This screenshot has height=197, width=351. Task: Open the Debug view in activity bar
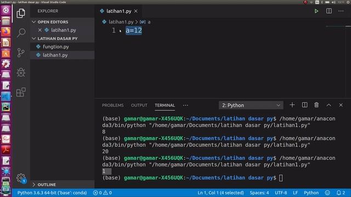(21, 72)
